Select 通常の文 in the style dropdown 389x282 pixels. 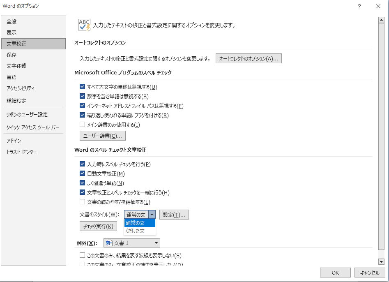click(136, 222)
